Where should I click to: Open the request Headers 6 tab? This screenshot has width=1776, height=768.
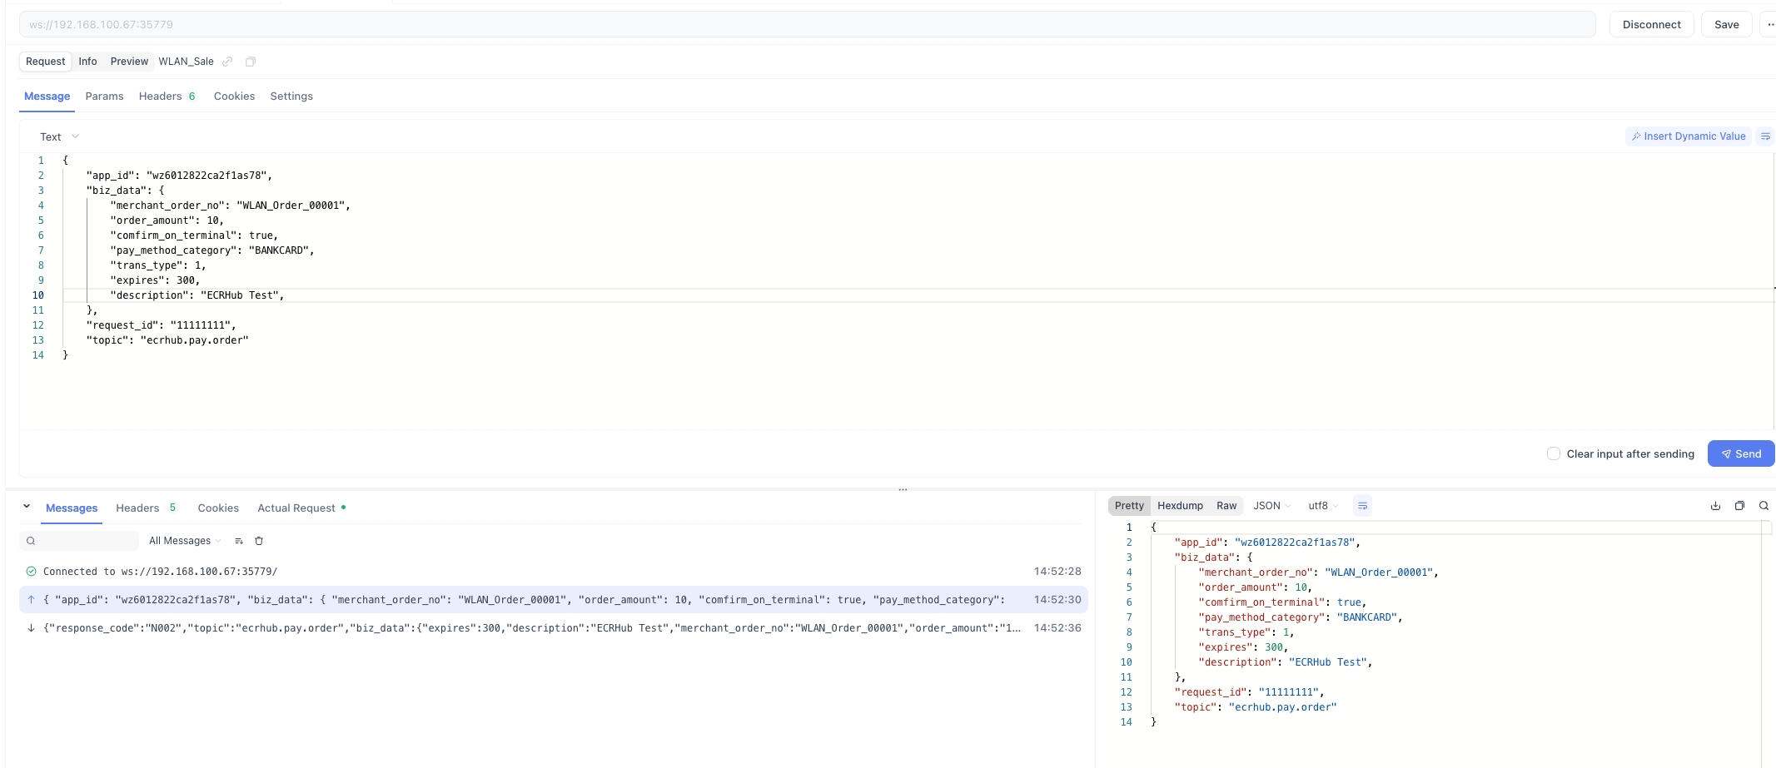tap(167, 97)
